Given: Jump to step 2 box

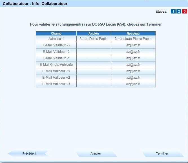Looking at the screenshot, I should pos(179,12).
